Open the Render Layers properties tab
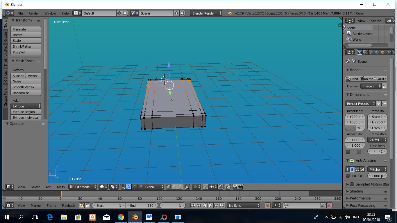Screen dimensions: 397x223 click(x=365, y=52)
